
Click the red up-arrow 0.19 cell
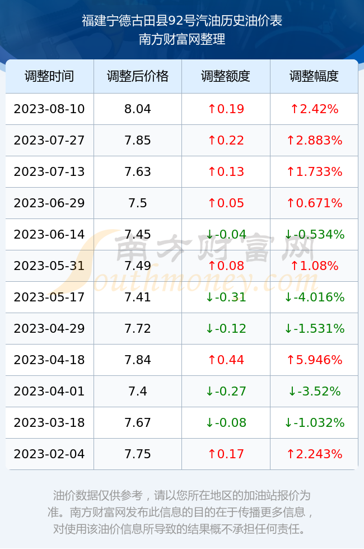(226, 109)
